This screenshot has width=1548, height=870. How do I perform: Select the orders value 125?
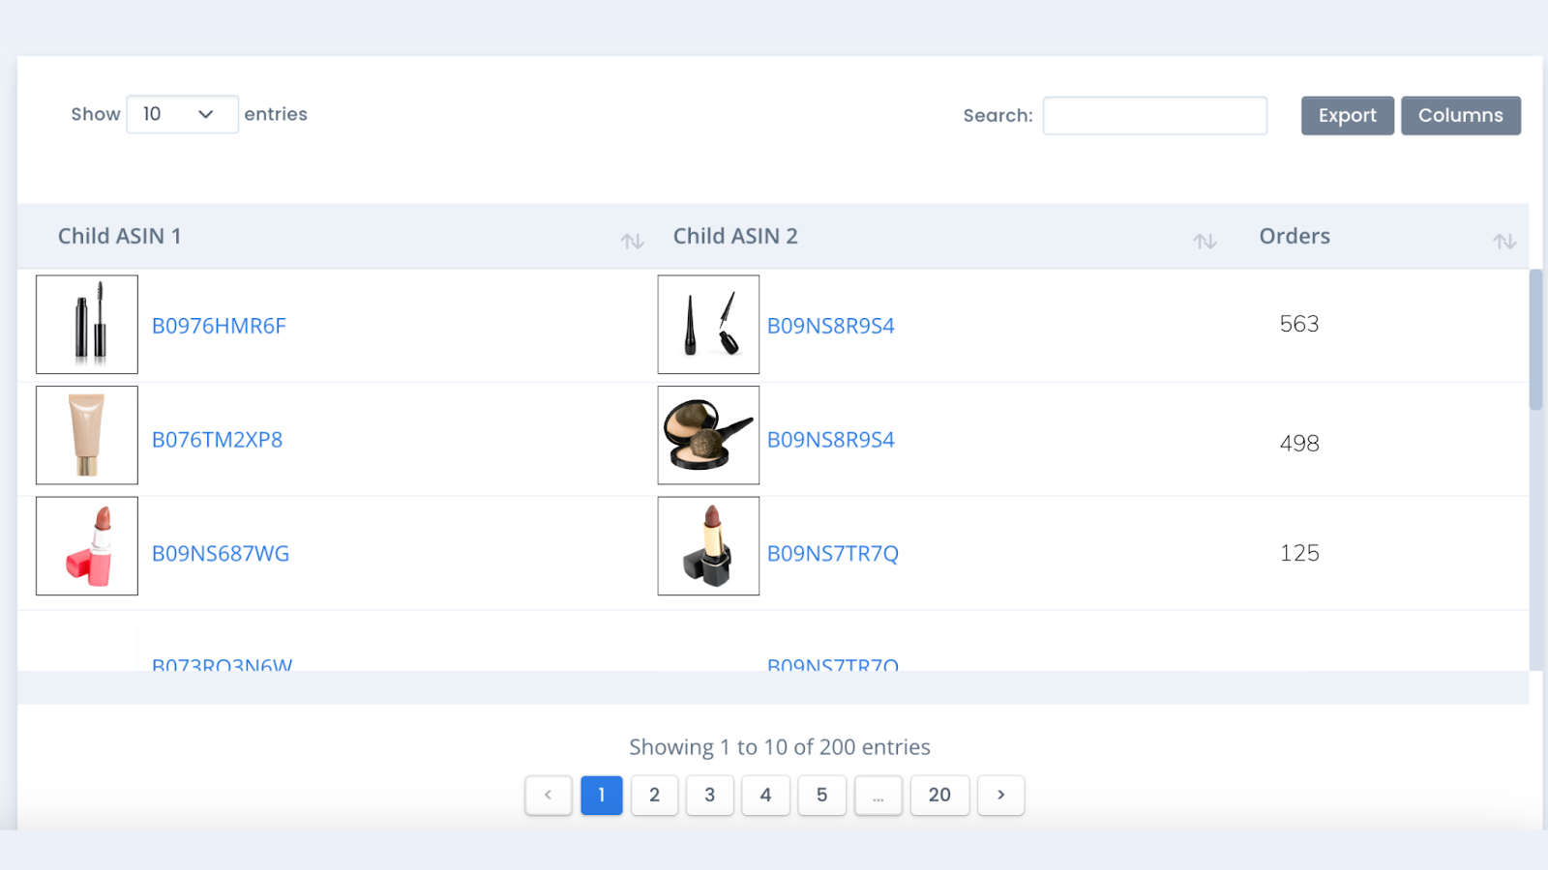pyautogui.click(x=1299, y=553)
